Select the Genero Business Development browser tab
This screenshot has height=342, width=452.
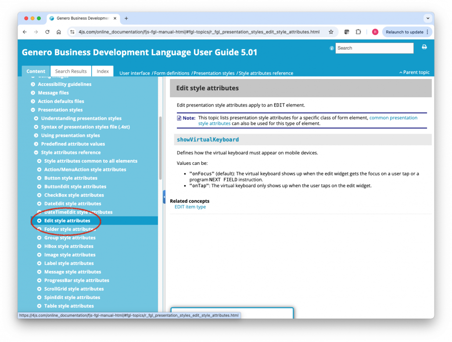pyautogui.click(x=83, y=18)
